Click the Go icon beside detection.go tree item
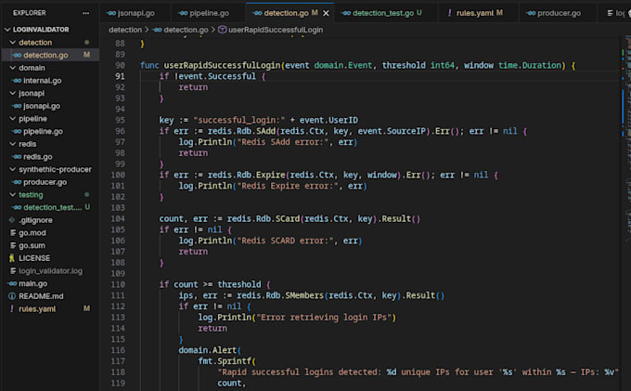Screen dimensions: 631x391 coord(17,55)
